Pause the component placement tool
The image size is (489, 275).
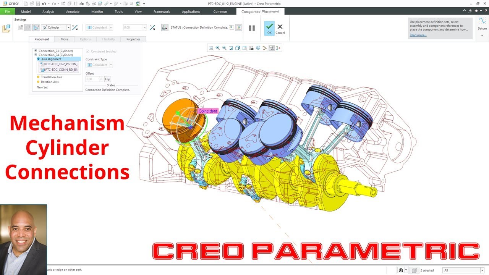[252, 28]
